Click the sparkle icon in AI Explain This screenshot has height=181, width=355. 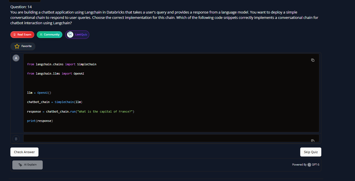(x=20, y=165)
